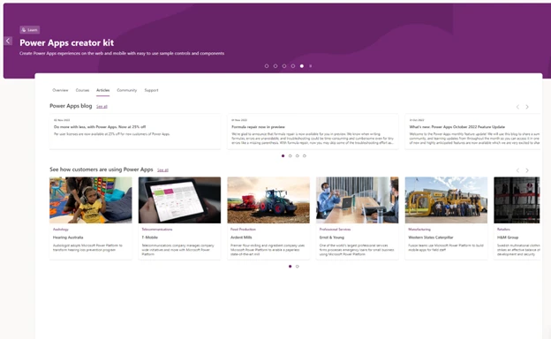The width and height of the screenshot is (551, 339).
Task: Switch to the Overview tab
Action: 60,90
